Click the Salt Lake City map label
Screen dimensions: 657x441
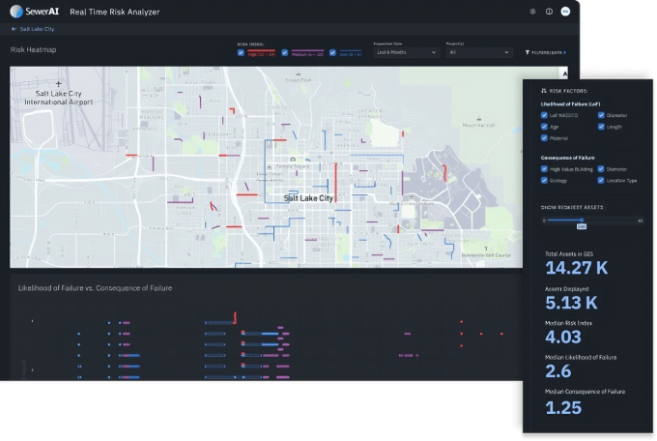[307, 197]
